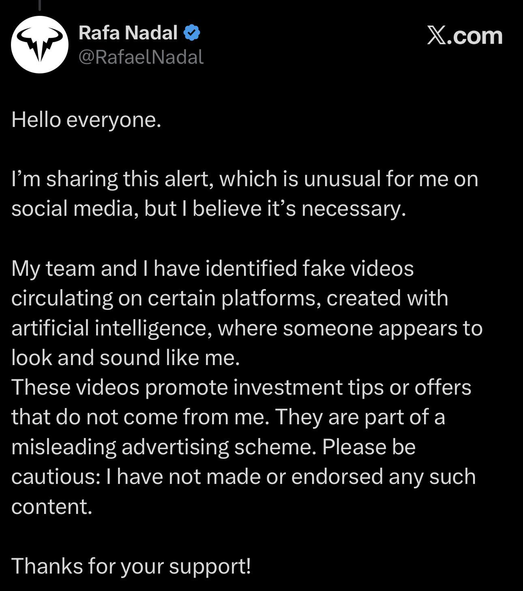Select the display name Rafa Nadal
This screenshot has width=523, height=591.
pos(128,33)
